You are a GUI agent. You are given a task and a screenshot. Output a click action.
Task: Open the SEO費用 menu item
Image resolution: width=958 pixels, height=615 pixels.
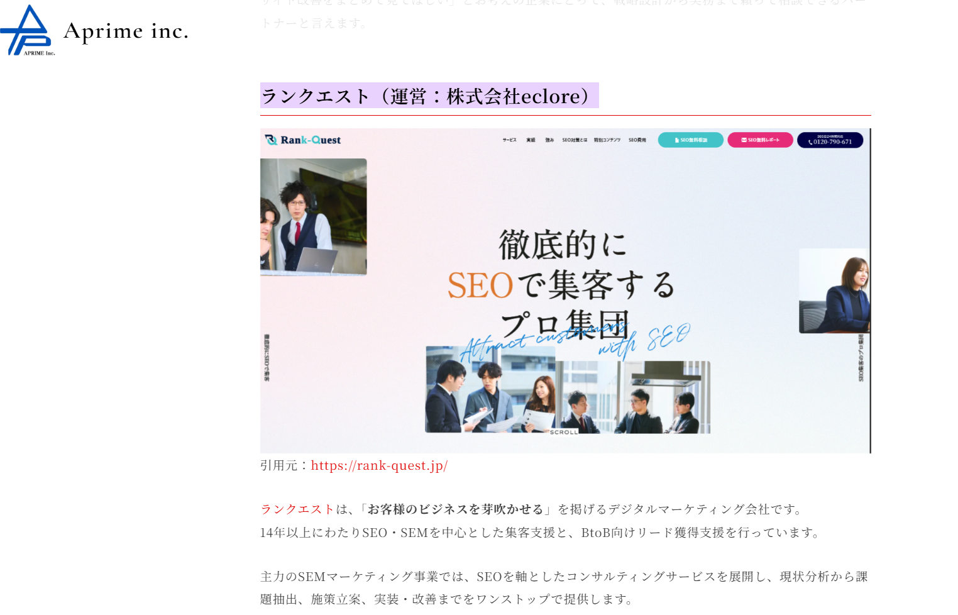(x=637, y=140)
